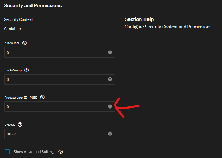
Task: Click the Container subsection label
Action: coord(12,29)
